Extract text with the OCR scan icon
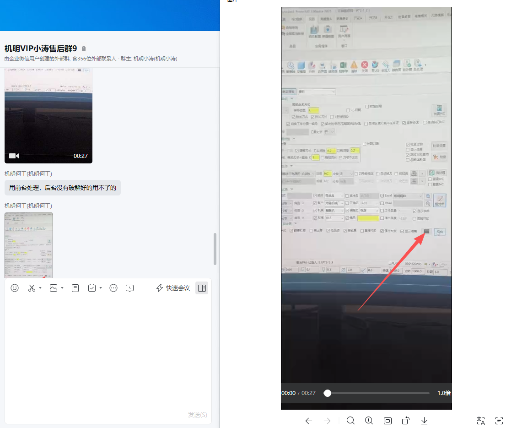 tap(499, 421)
